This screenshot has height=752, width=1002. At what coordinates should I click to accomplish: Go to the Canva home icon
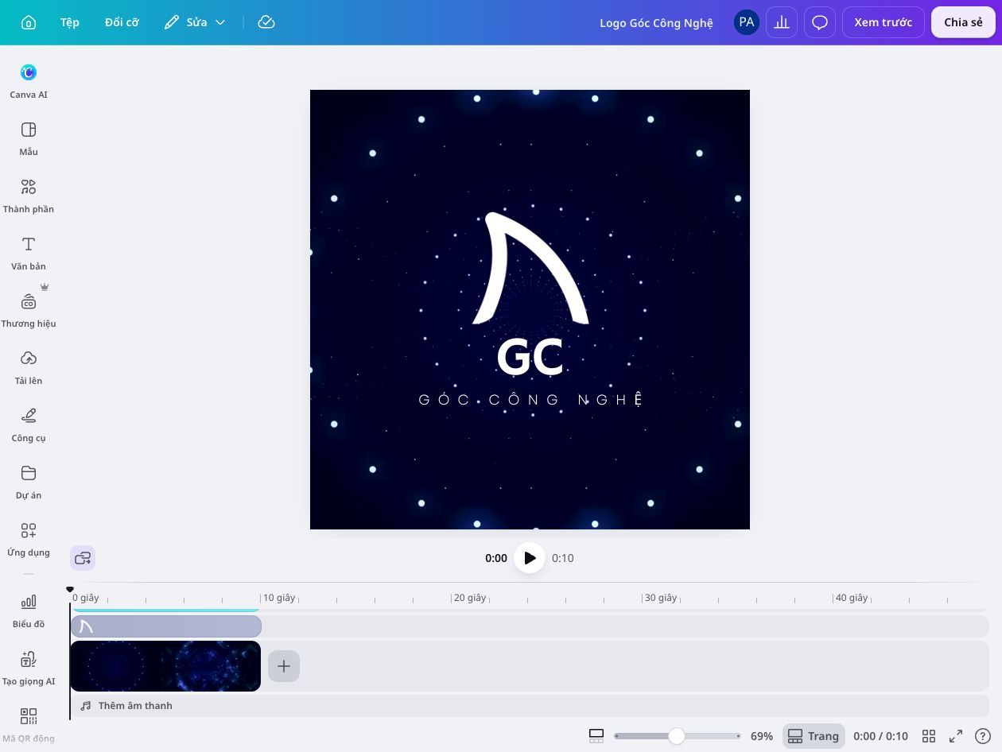[28, 22]
